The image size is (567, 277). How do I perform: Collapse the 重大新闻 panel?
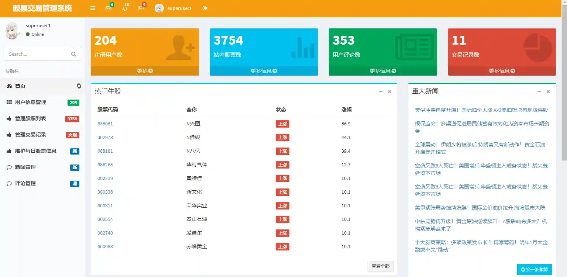[539, 91]
